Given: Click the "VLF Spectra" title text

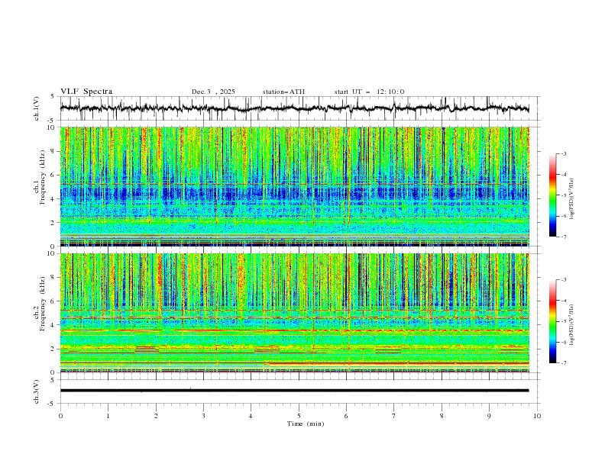Looking at the screenshot, I should (x=86, y=92).
